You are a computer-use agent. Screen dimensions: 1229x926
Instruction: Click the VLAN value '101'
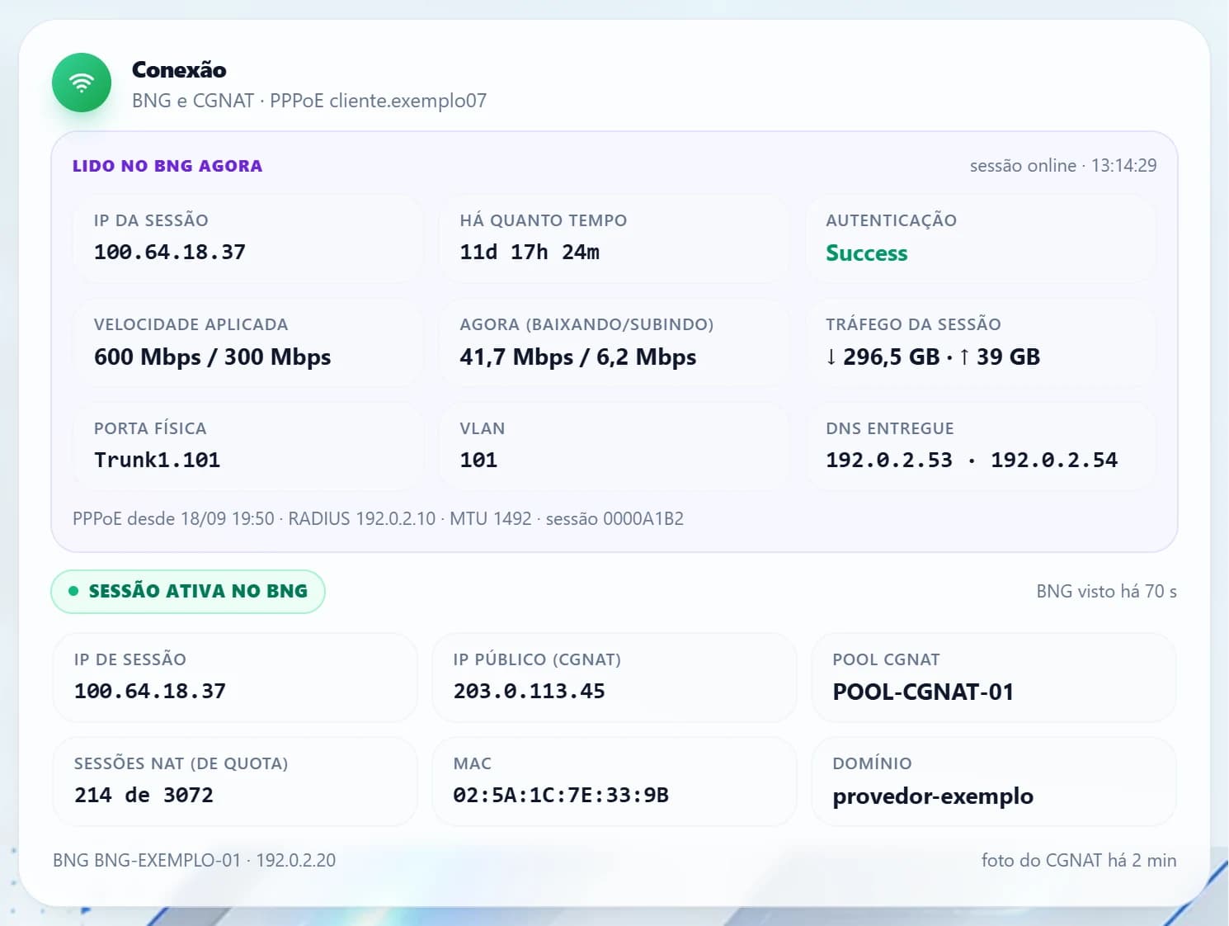478,461
